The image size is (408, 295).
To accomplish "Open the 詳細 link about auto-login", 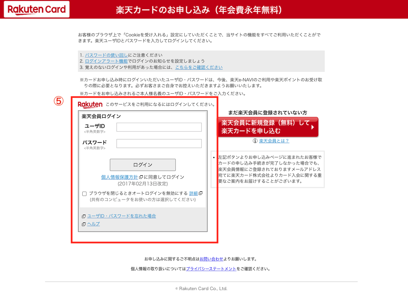I will tap(193, 193).
